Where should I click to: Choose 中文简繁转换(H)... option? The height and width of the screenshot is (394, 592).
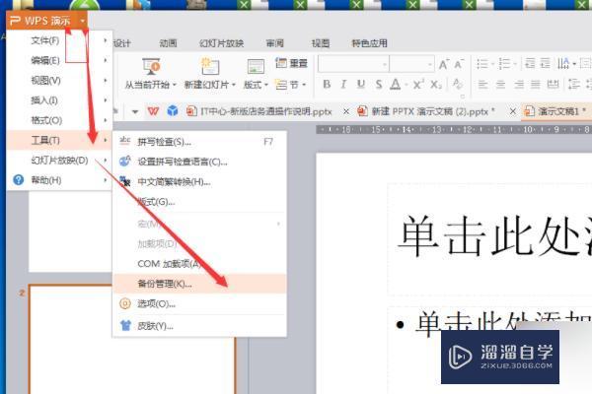click(199, 181)
